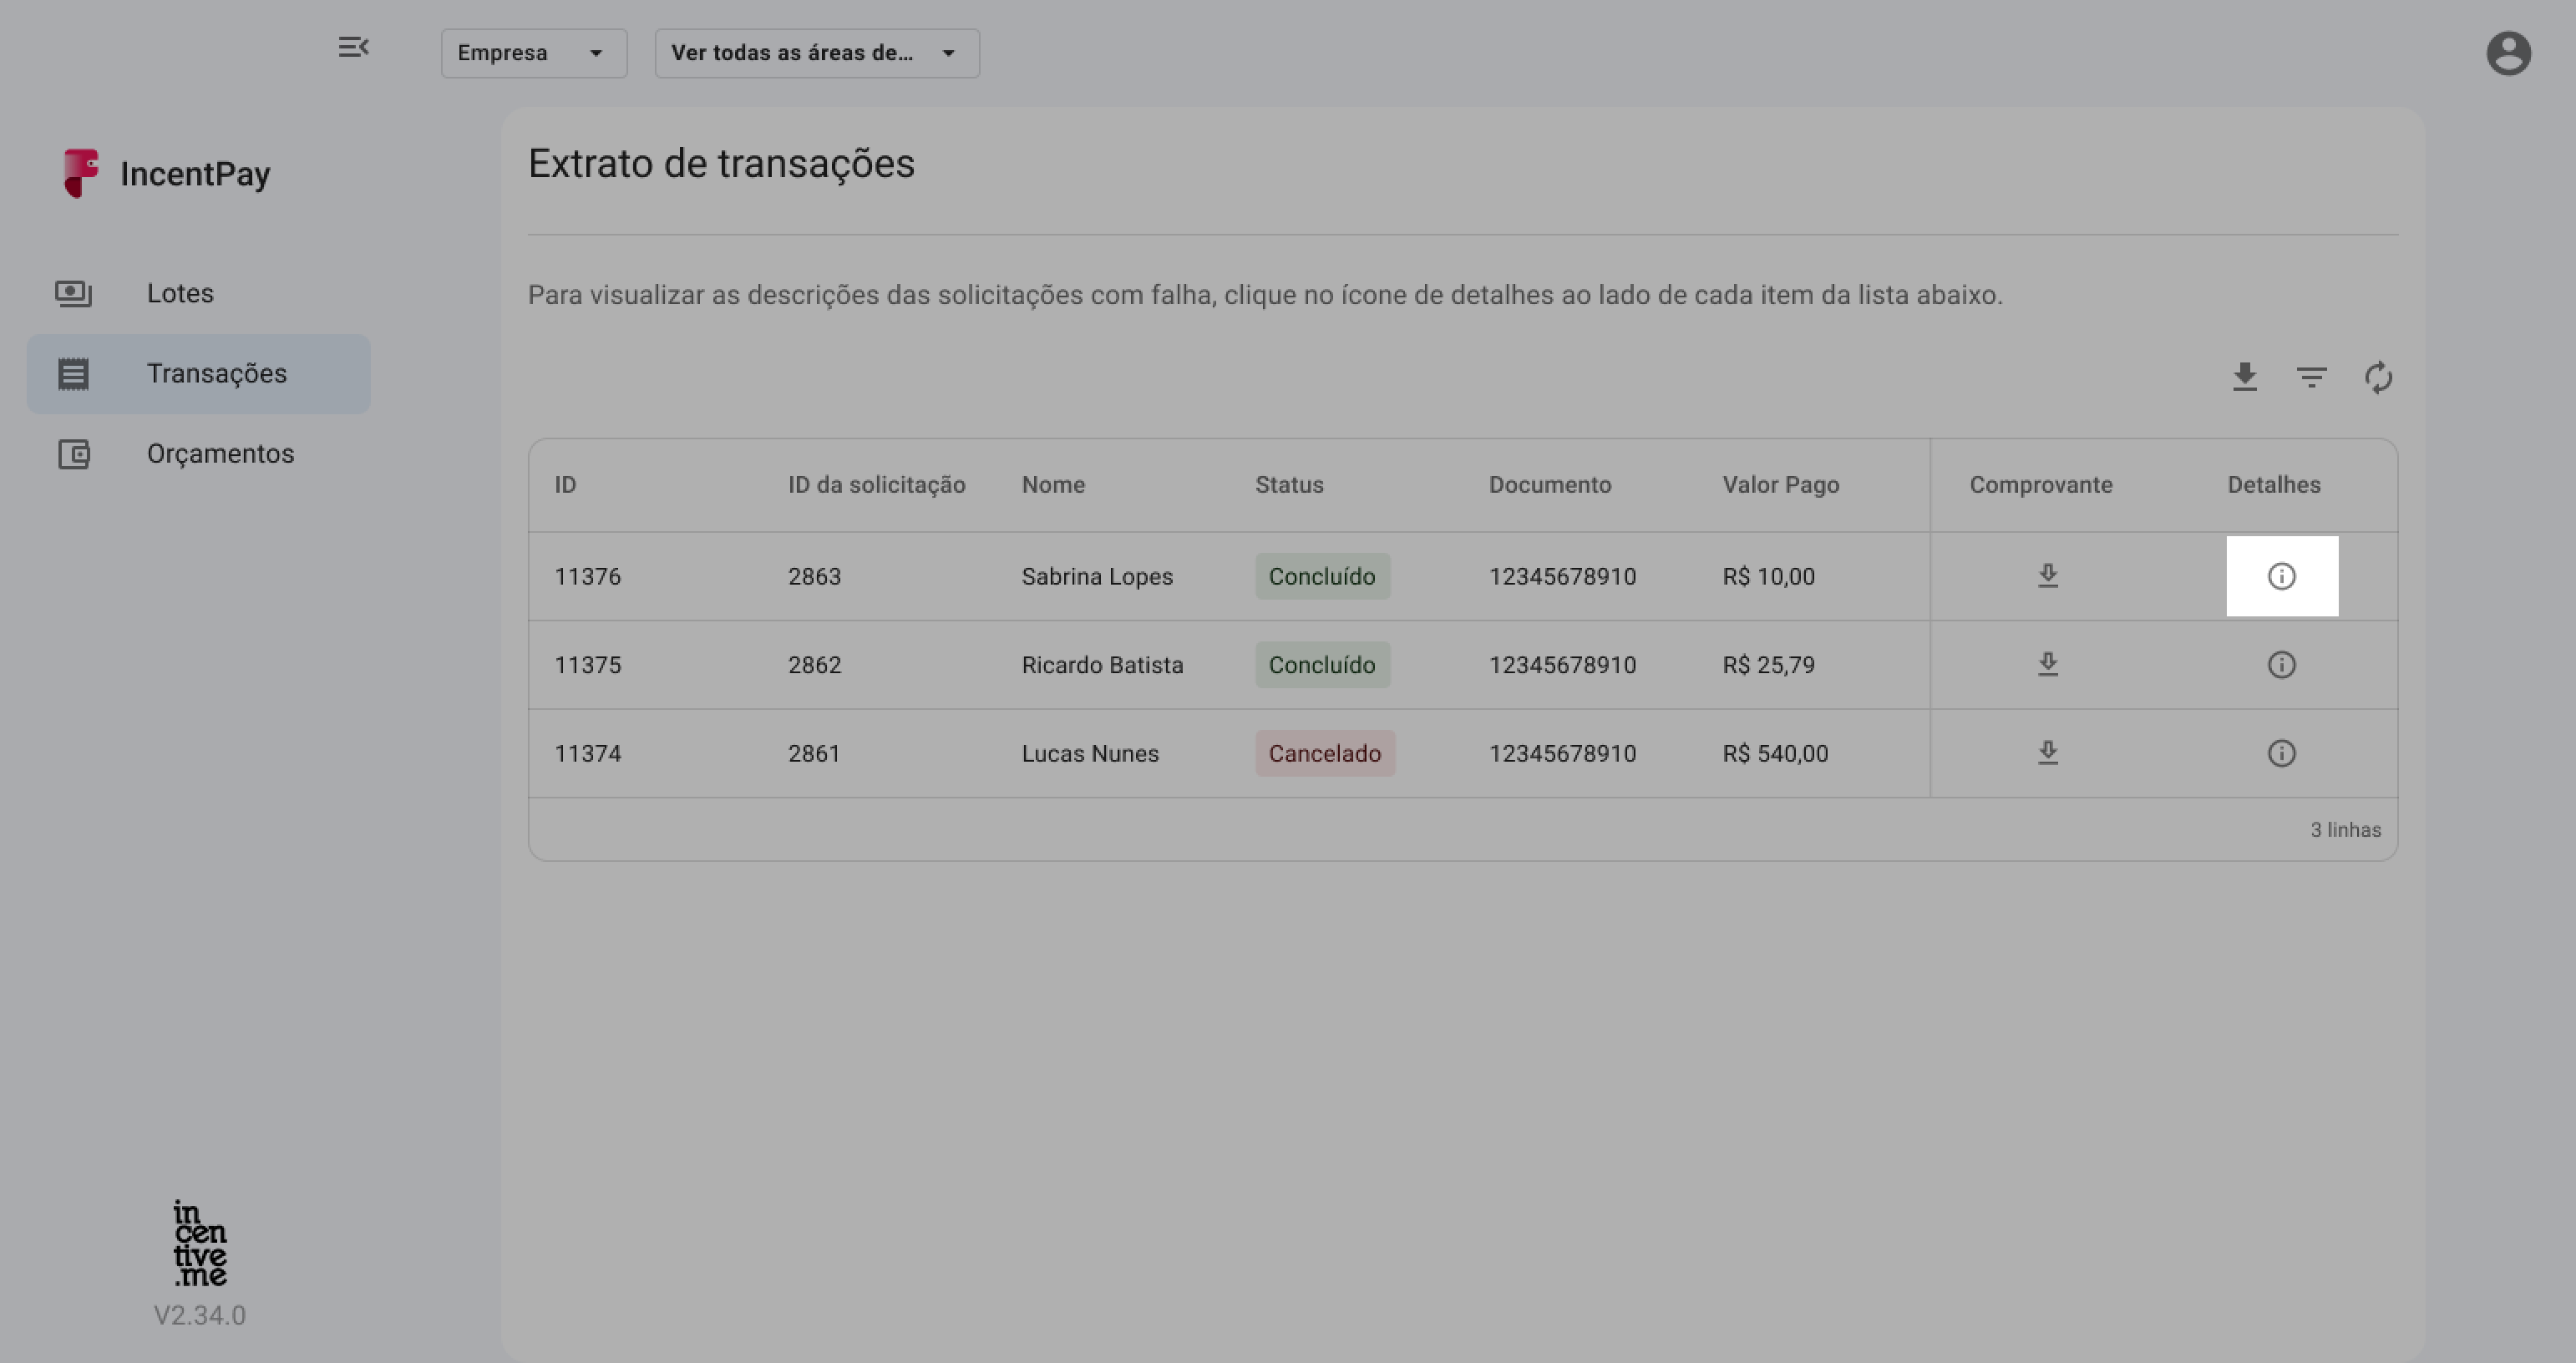This screenshot has width=2576, height=1363.
Task: View details for Lucas Nunes transaction
Action: (2281, 753)
